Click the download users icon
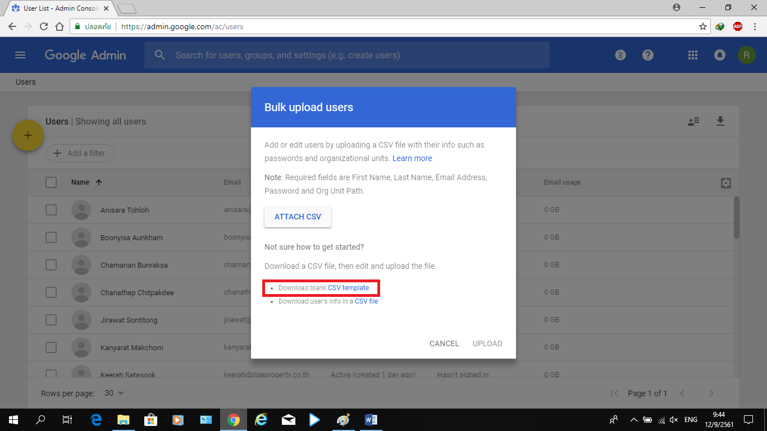767x431 pixels. [x=720, y=121]
